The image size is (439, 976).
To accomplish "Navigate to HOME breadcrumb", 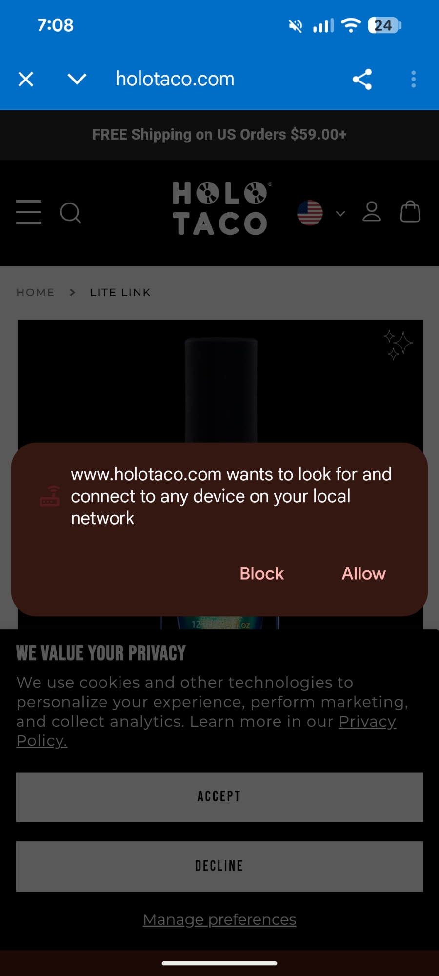I will click(36, 292).
